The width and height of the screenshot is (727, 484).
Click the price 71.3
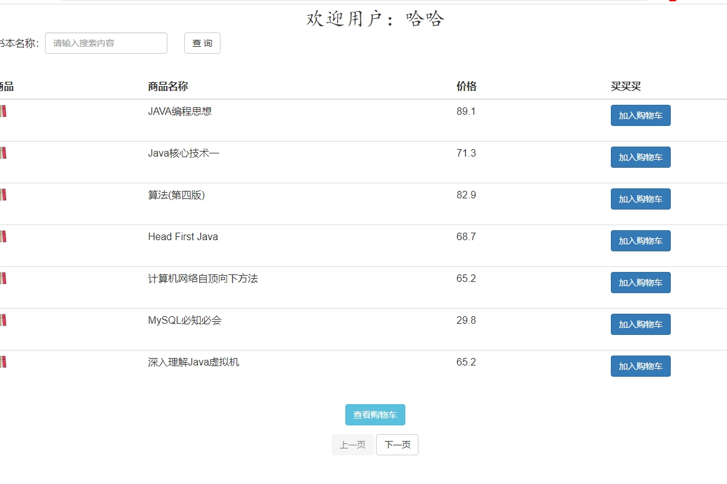pyautogui.click(x=466, y=153)
